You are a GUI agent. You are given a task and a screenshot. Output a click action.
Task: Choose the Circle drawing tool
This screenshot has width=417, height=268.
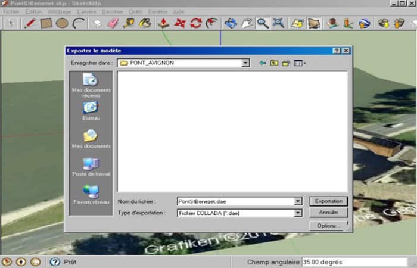pos(62,23)
